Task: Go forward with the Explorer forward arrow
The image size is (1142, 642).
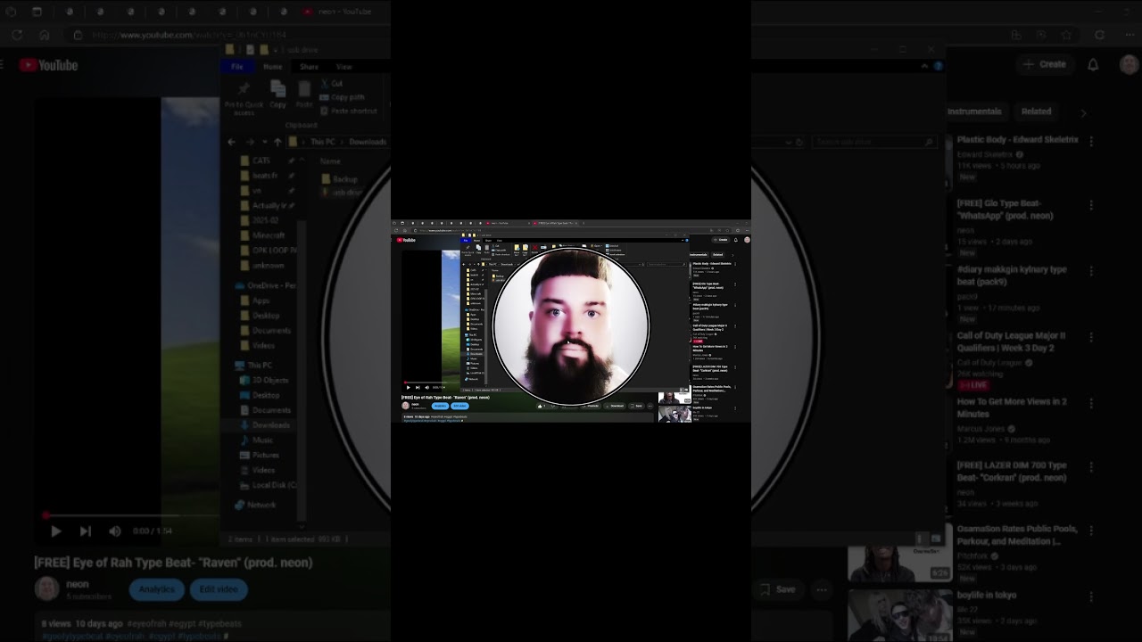Action: click(x=250, y=142)
